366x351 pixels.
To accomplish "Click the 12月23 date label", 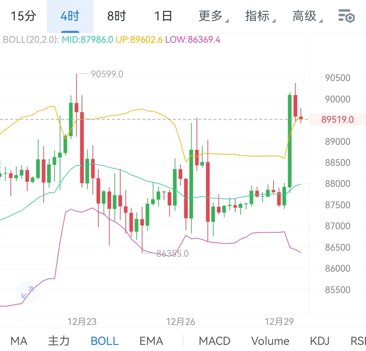I will tap(82, 321).
